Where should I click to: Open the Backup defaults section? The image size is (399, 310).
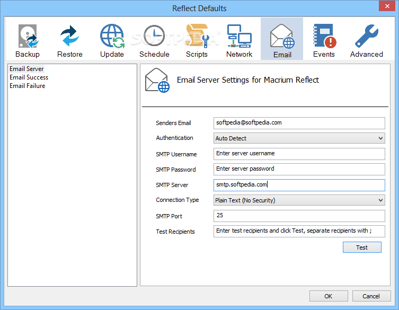[x=28, y=40]
